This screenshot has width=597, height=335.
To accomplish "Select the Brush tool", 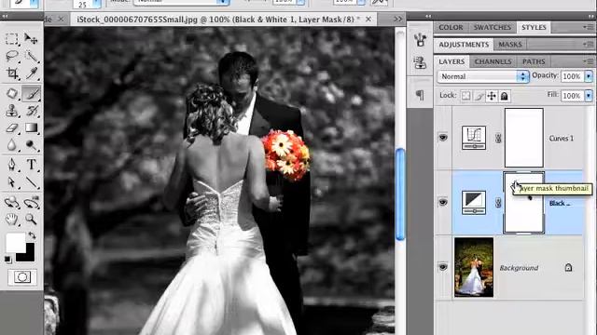I will coord(31,93).
